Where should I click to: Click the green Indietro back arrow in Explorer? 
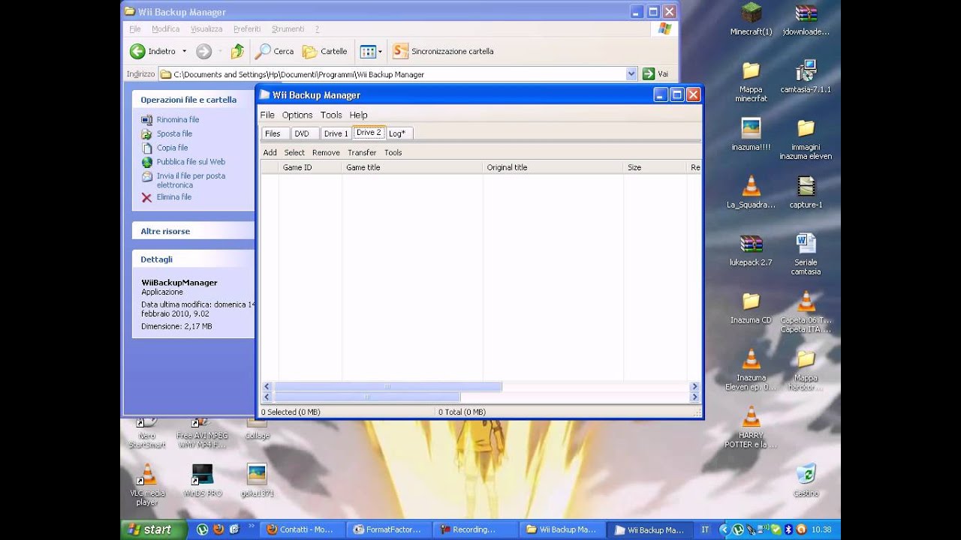pyautogui.click(x=137, y=51)
